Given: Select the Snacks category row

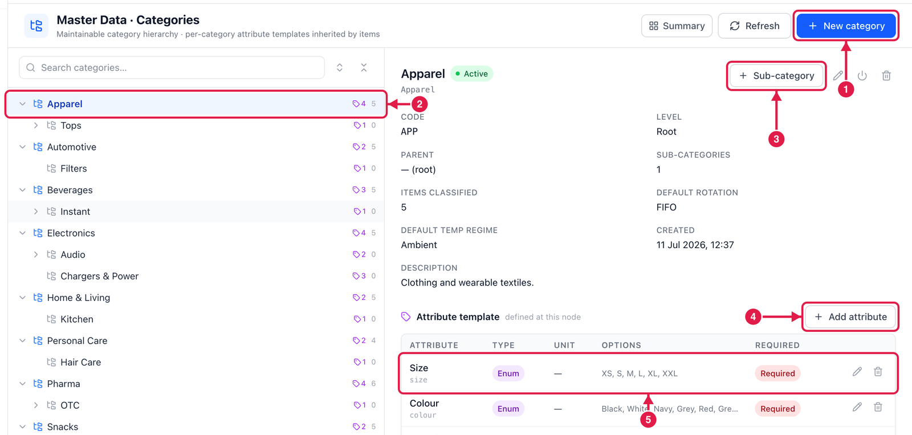Looking at the screenshot, I should [196, 427].
